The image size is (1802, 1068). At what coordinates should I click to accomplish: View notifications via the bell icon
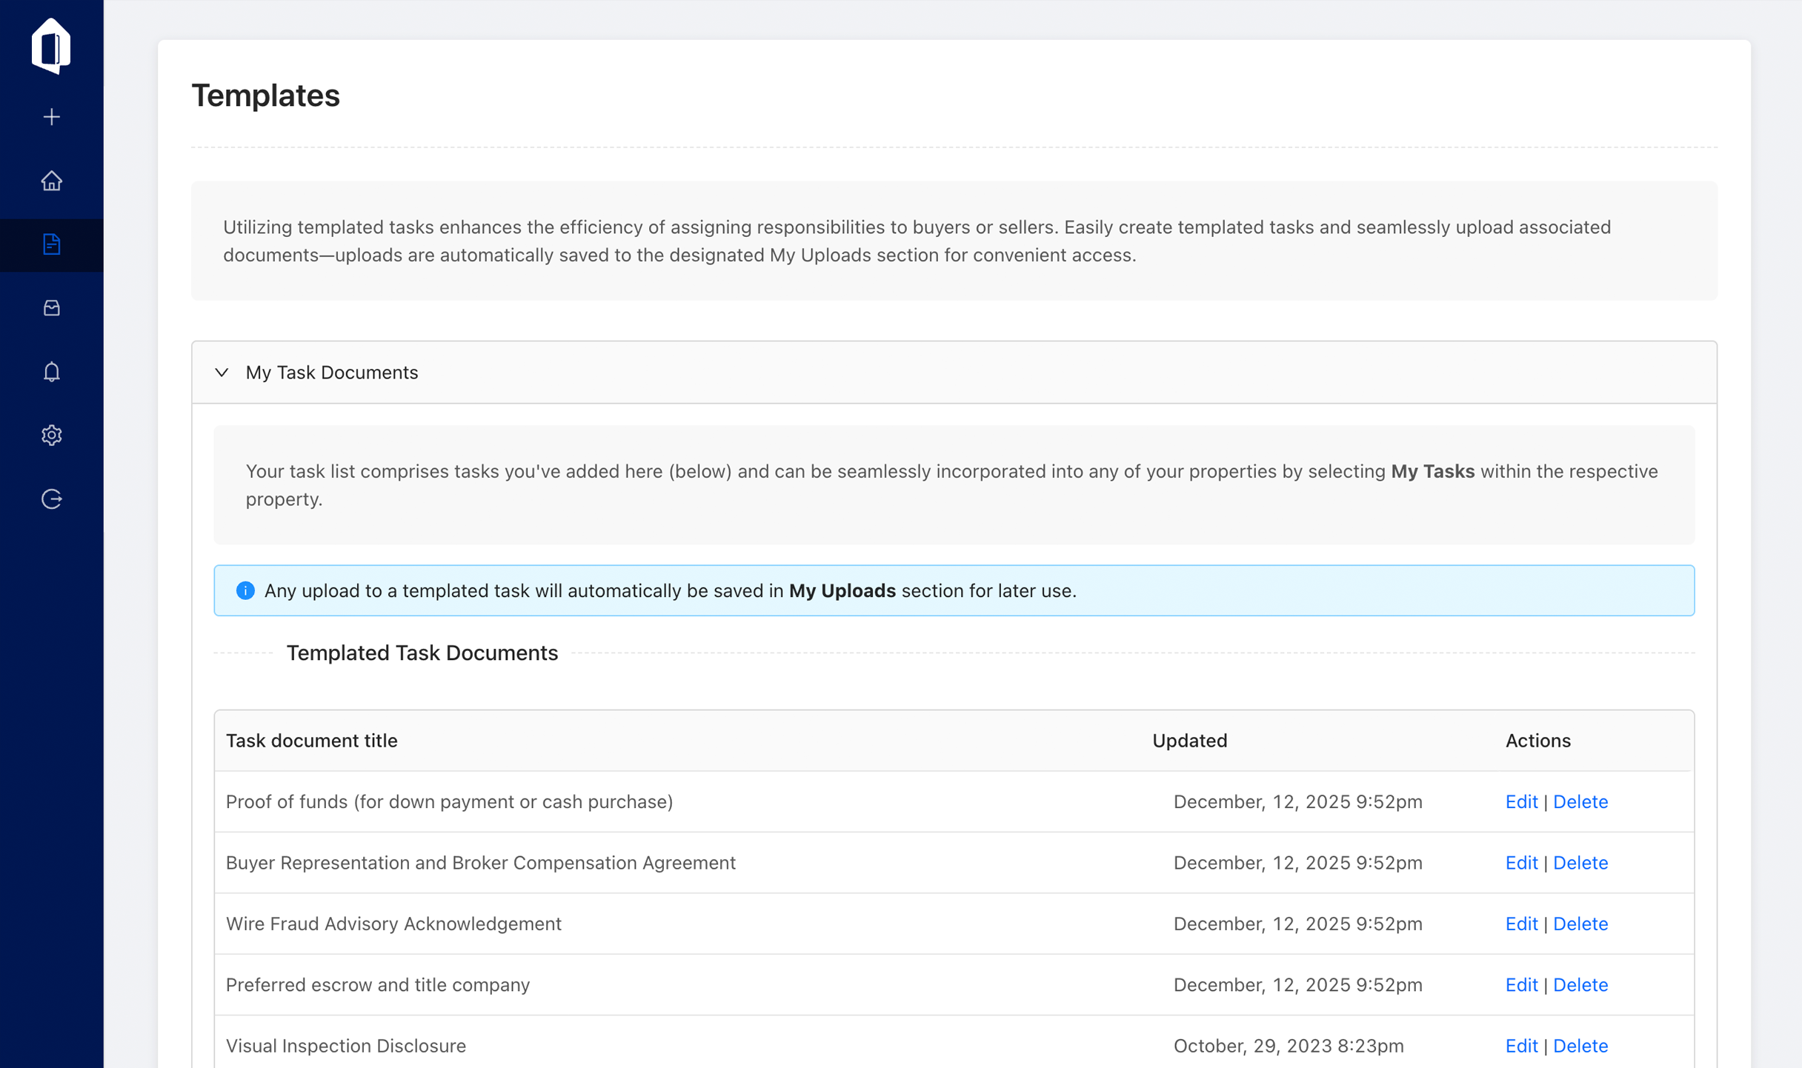coord(51,371)
